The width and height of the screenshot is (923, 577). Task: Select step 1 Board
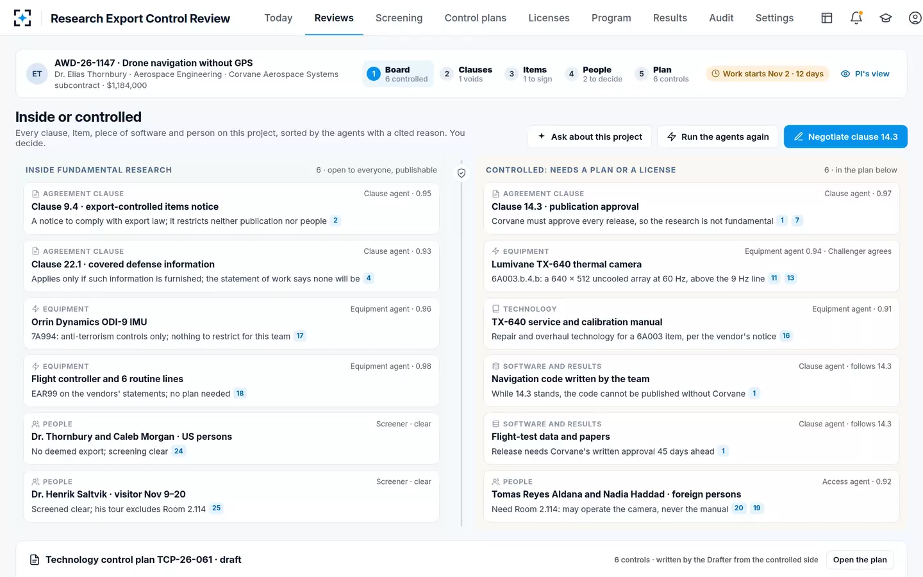398,74
